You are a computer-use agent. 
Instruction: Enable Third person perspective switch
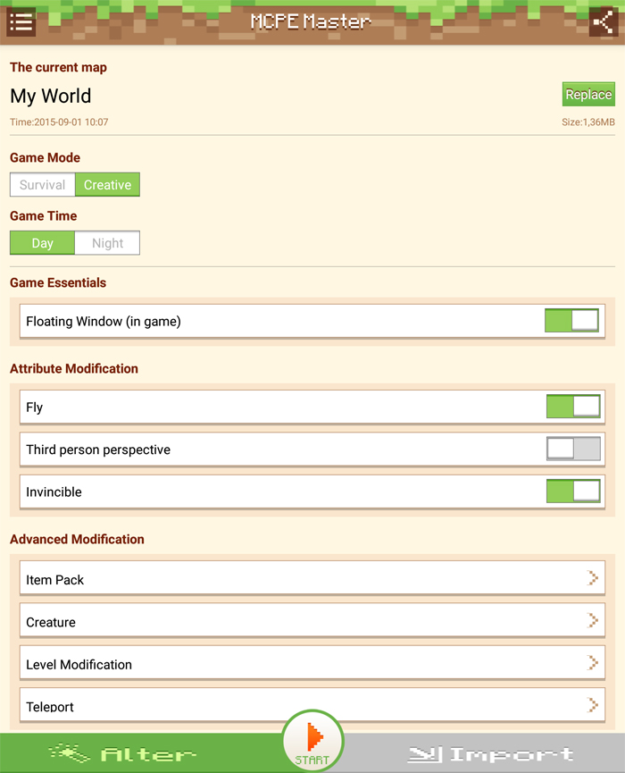click(573, 449)
